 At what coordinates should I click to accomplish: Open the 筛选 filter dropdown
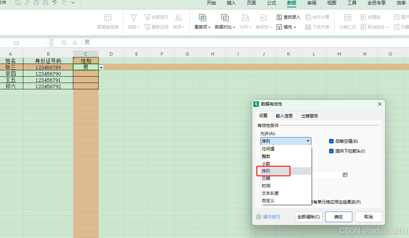coord(134,21)
